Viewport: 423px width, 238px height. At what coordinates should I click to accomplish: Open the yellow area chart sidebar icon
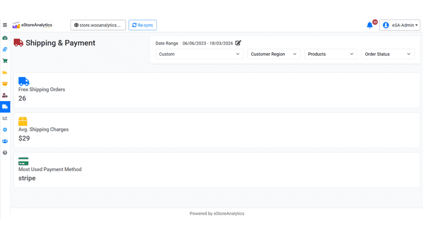pyautogui.click(x=5, y=73)
